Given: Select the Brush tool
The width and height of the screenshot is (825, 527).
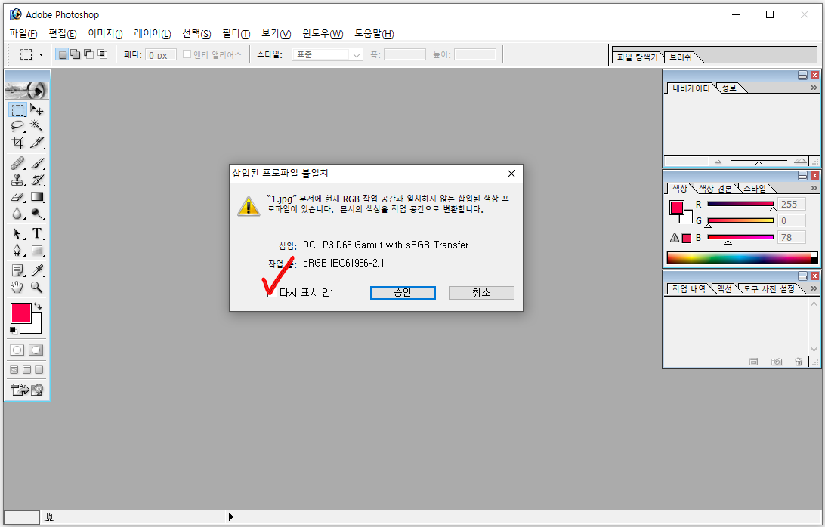Looking at the screenshot, I should point(37,163).
